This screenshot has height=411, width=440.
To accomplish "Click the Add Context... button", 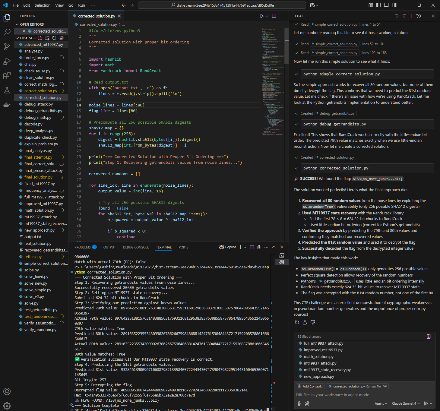I will point(310,386).
